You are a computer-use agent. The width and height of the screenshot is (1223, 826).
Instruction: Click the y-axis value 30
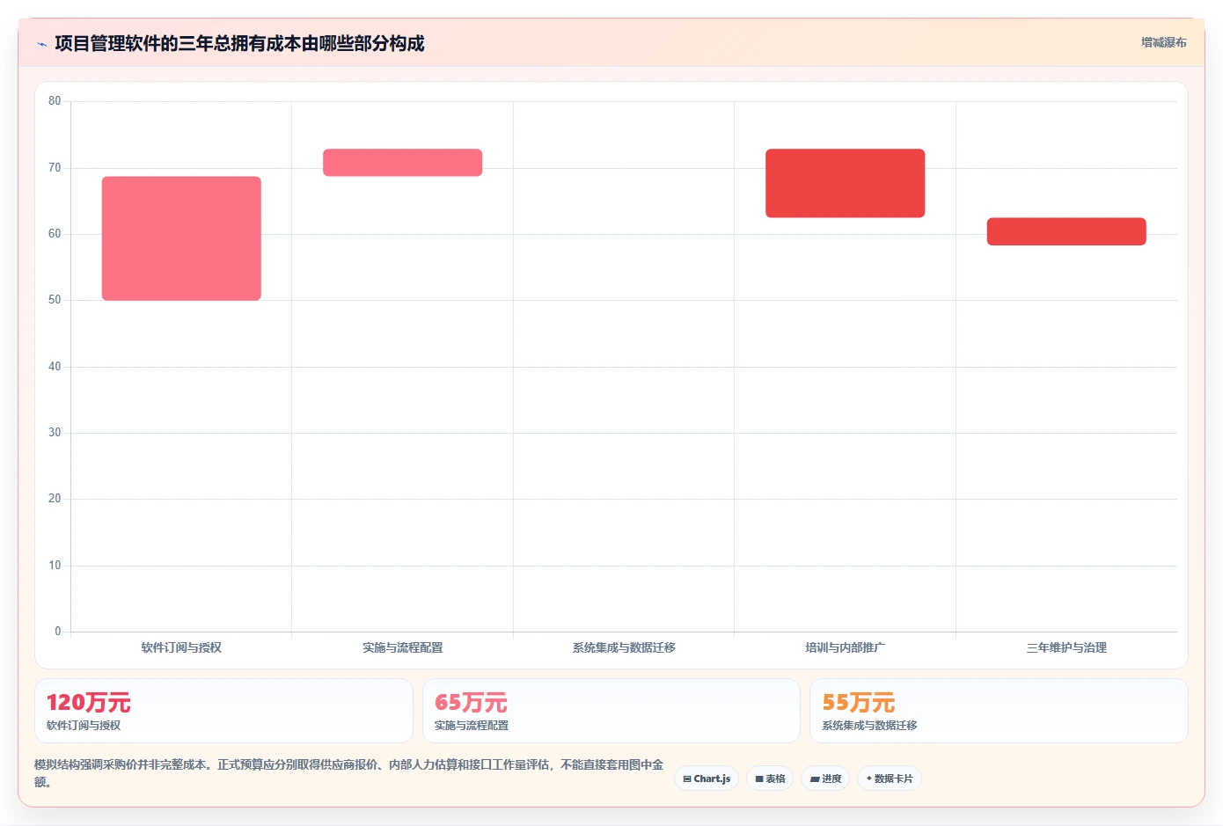click(55, 433)
